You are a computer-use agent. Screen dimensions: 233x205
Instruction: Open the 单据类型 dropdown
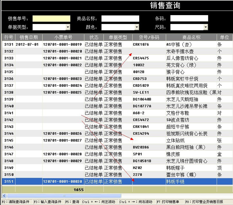(x=68, y=27)
